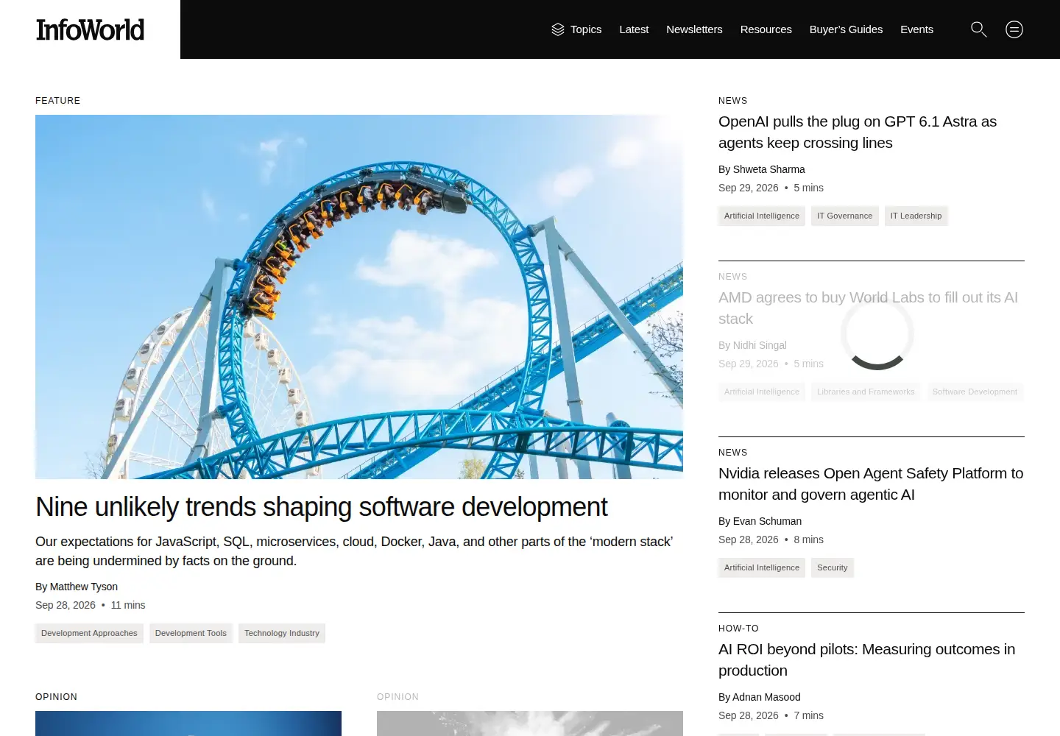Select the Development Approaches tag
1060x736 pixels.
coord(89,633)
